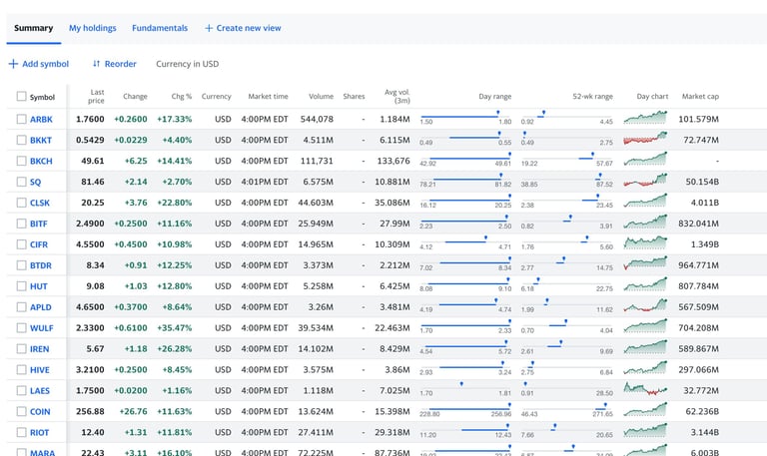
Task: Open the COIN day chart sparkline
Action: click(645, 410)
